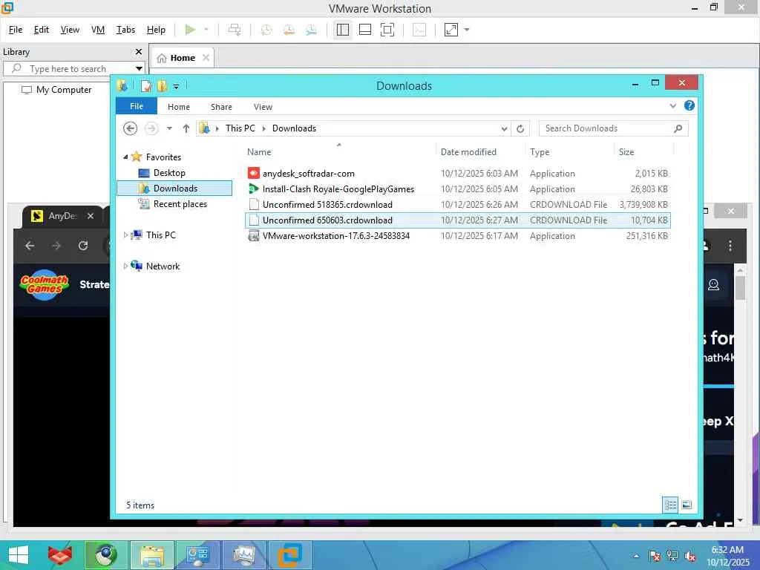Click the browser reload button in the background Chrome window

[83, 246]
